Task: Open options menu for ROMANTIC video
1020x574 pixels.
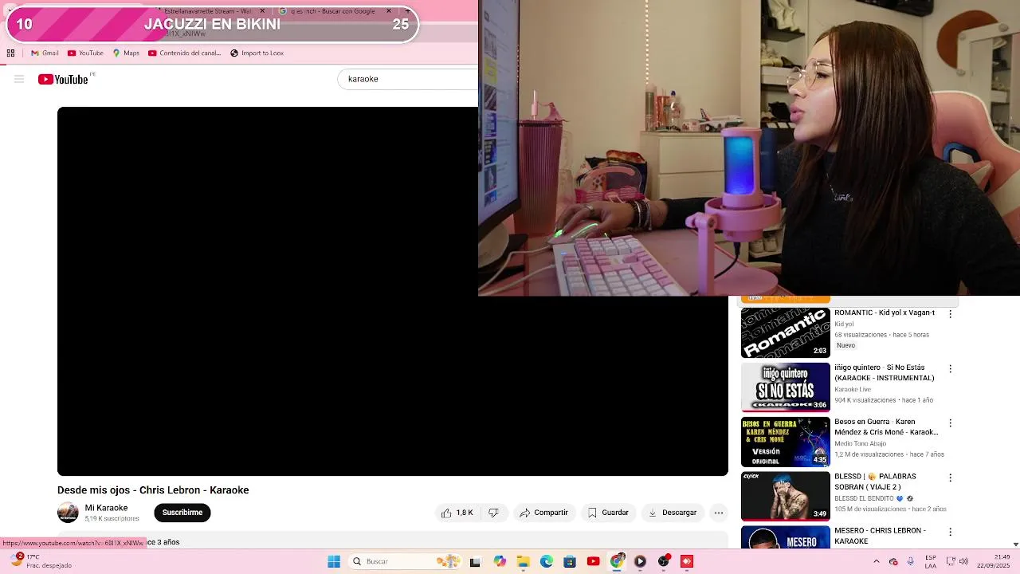Action: [950, 314]
